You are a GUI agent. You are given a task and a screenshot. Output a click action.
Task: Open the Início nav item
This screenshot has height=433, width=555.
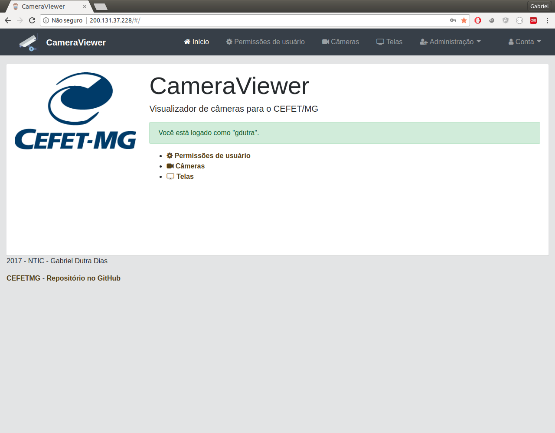[196, 42]
